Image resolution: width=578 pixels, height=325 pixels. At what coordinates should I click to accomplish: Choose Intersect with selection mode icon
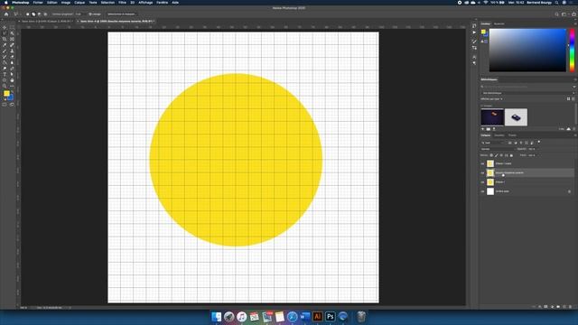coord(45,14)
